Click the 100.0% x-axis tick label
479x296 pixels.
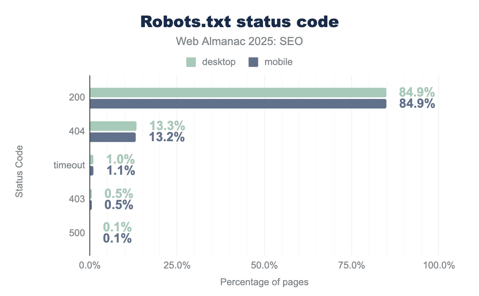click(x=438, y=266)
